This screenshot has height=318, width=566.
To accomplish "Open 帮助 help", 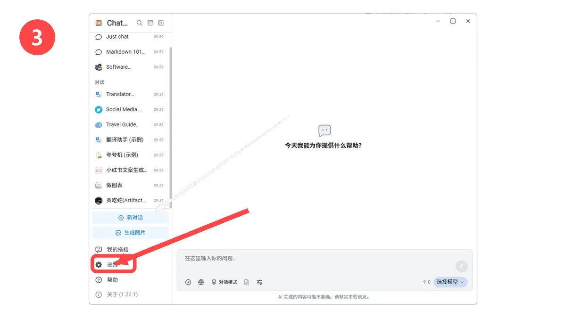I will 130,280.
